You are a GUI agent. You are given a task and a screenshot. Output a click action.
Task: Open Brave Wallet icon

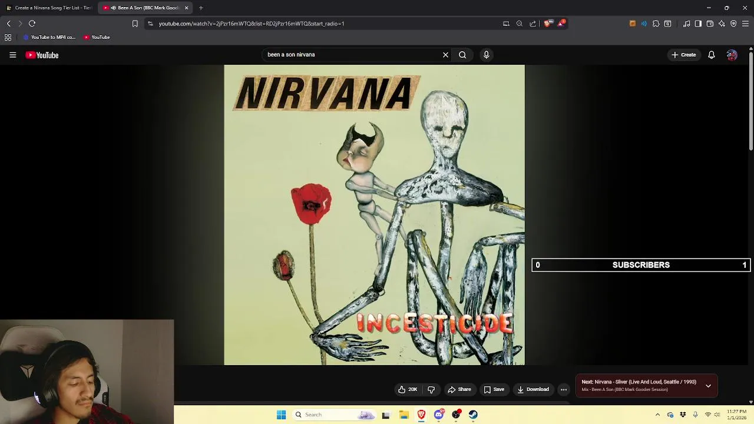pyautogui.click(x=710, y=24)
